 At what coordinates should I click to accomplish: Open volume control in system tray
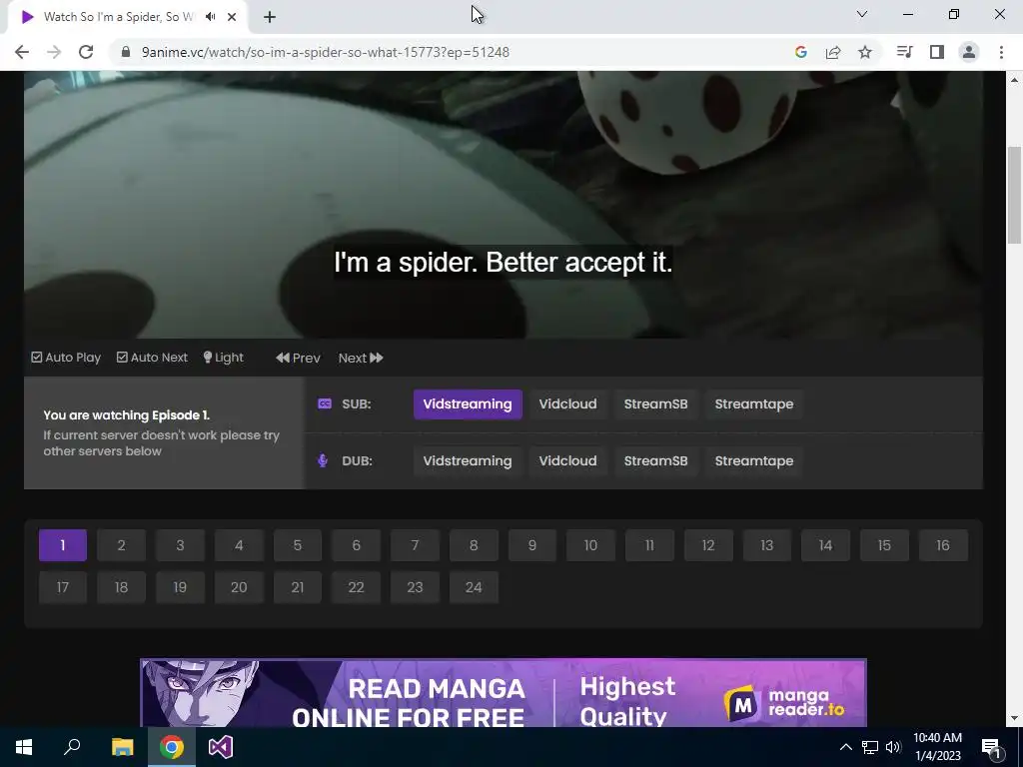coord(893,747)
